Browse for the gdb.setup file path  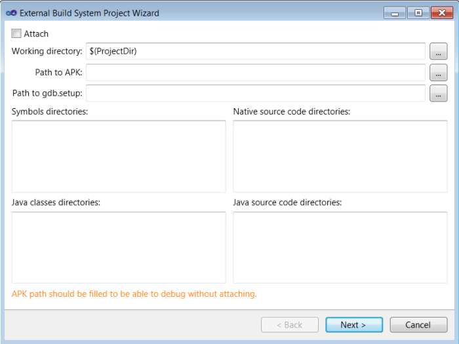click(438, 94)
